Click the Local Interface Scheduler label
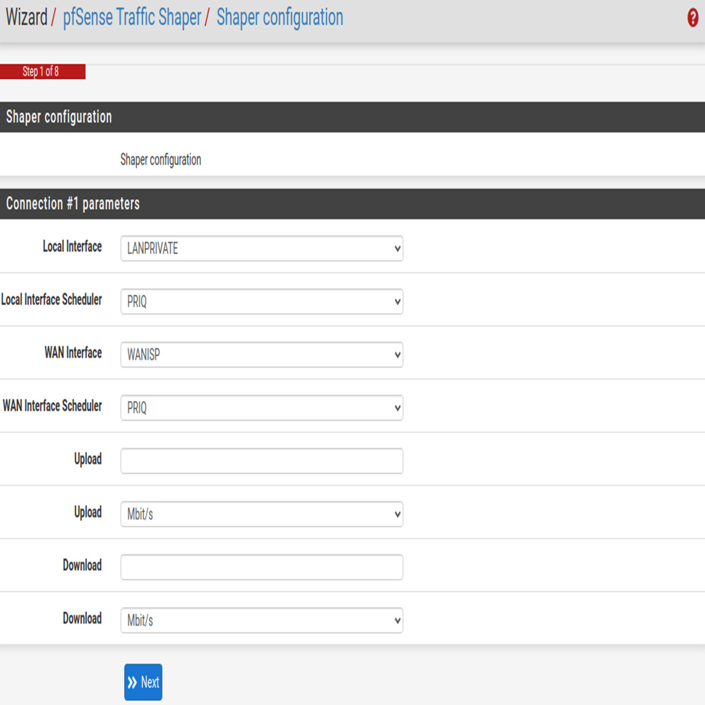This screenshot has height=705, width=705. (x=52, y=300)
